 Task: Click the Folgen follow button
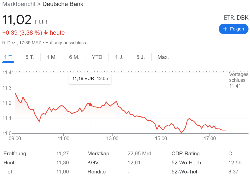tap(233, 29)
